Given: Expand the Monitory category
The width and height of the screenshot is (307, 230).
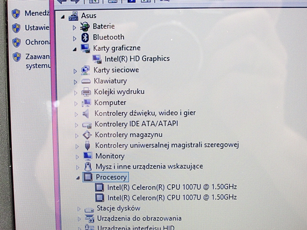Looking at the screenshot, I should click(77, 157).
